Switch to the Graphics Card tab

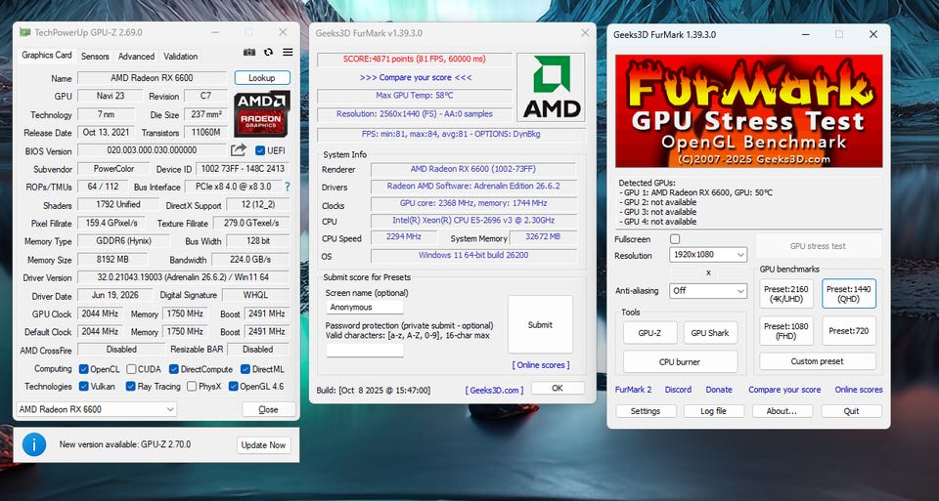(x=47, y=55)
